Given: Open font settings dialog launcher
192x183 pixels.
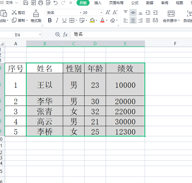Looking at the screenshot, I should pos(118,26).
